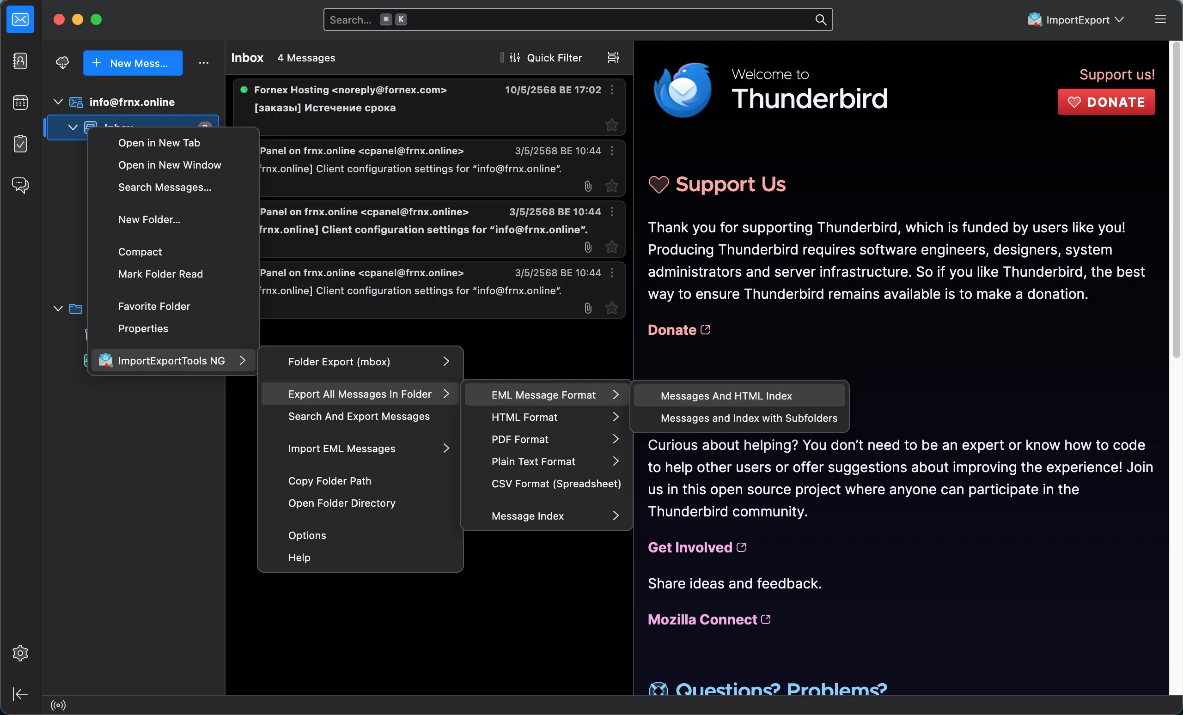
Task: Star the first cPanel message
Action: [x=612, y=186]
